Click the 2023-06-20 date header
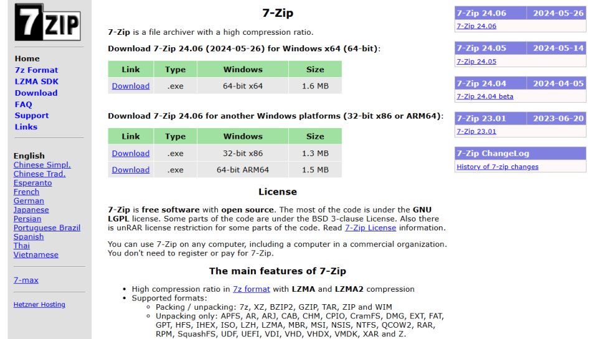Image resolution: width=604 pixels, height=339 pixels. pyautogui.click(x=556, y=119)
